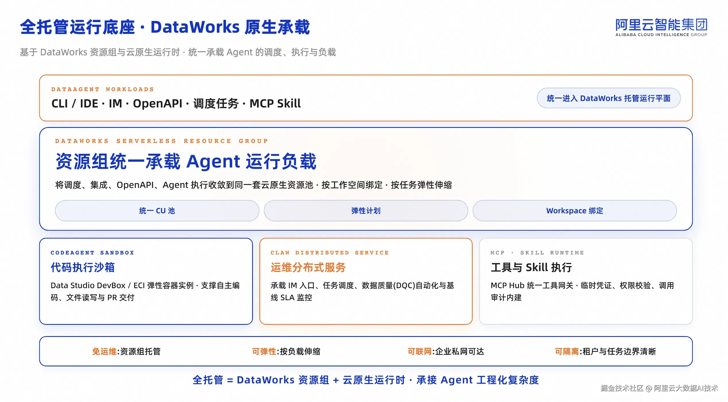Click the CLAW DISTRIBUTED SERVICE label
Image resolution: width=728 pixels, height=402 pixels.
click(330, 253)
